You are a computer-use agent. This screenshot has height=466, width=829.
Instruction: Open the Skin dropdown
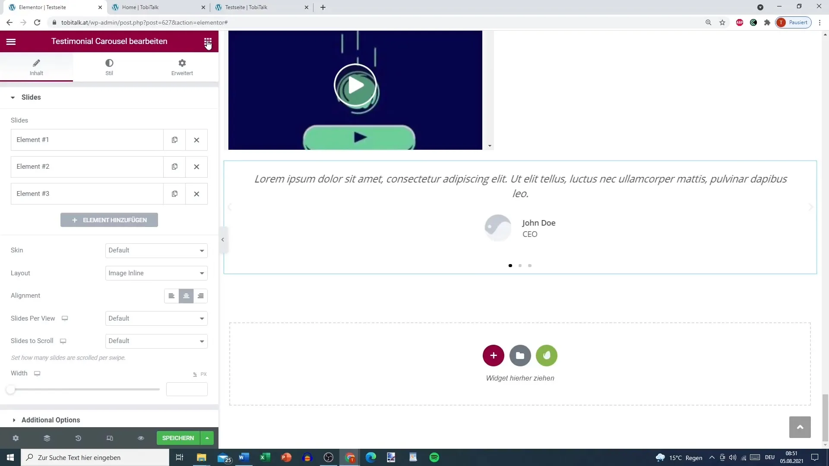[x=156, y=250]
